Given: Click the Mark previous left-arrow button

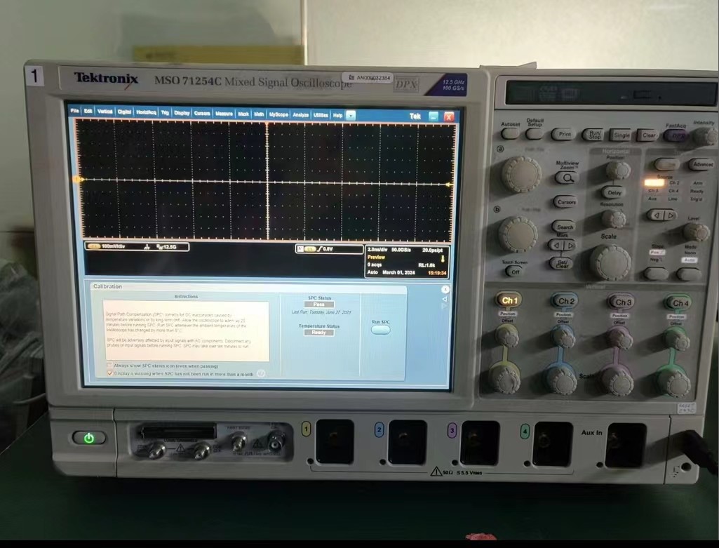Looking at the screenshot, I should tap(556, 246).
